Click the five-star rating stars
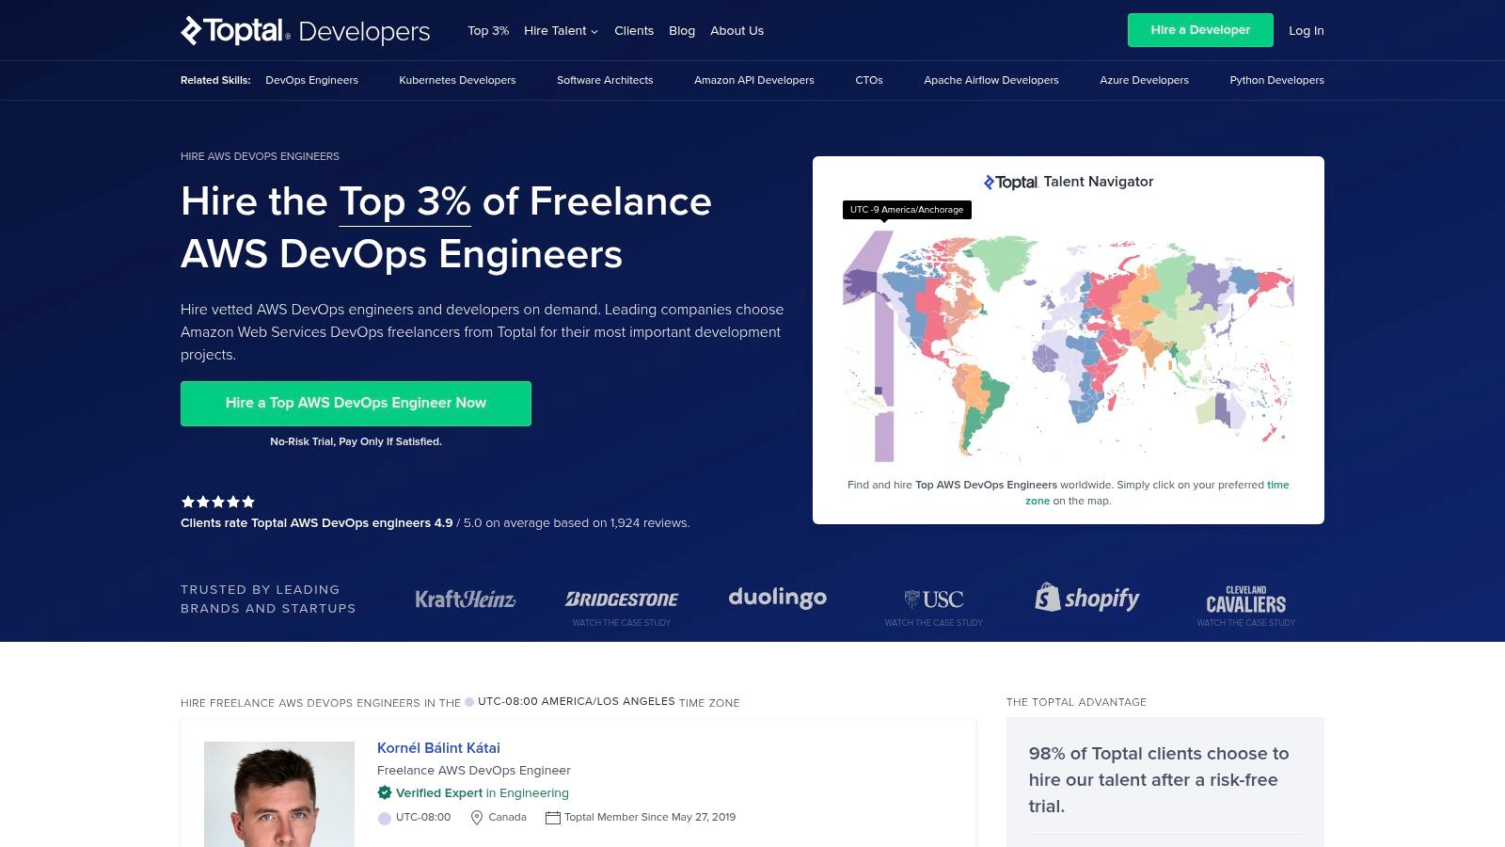 216,502
